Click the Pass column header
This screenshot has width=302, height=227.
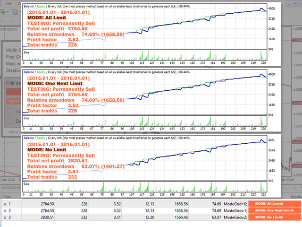click(x=7, y=197)
